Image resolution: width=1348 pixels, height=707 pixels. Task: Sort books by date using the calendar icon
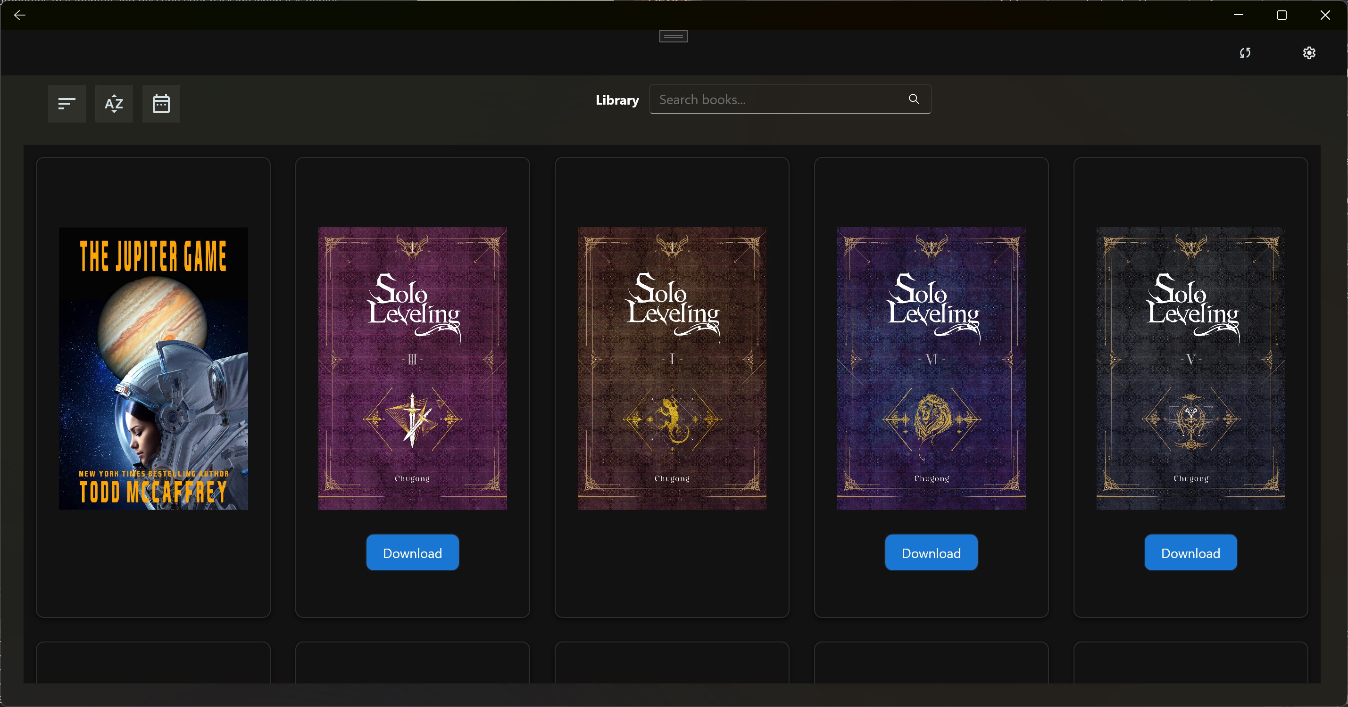point(161,104)
